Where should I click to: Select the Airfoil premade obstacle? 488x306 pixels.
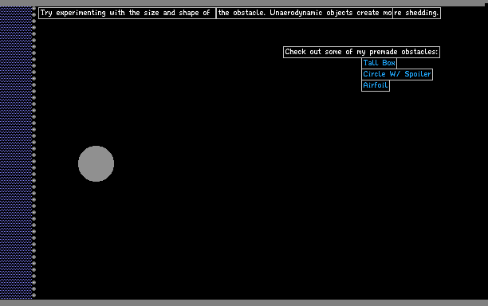pyautogui.click(x=376, y=85)
